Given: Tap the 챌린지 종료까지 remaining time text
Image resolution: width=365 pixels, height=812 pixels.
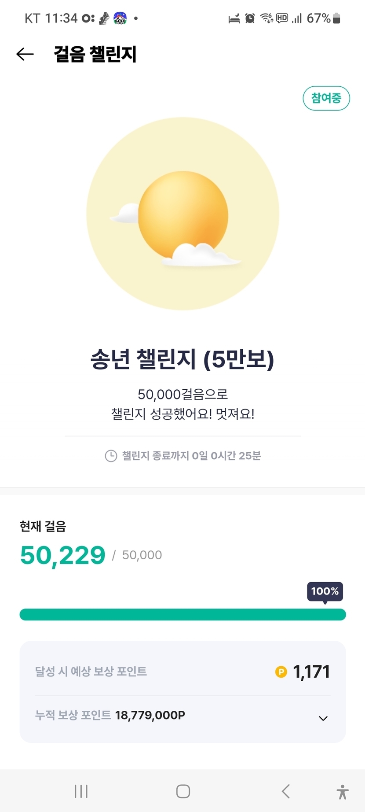Looking at the screenshot, I should (191, 456).
